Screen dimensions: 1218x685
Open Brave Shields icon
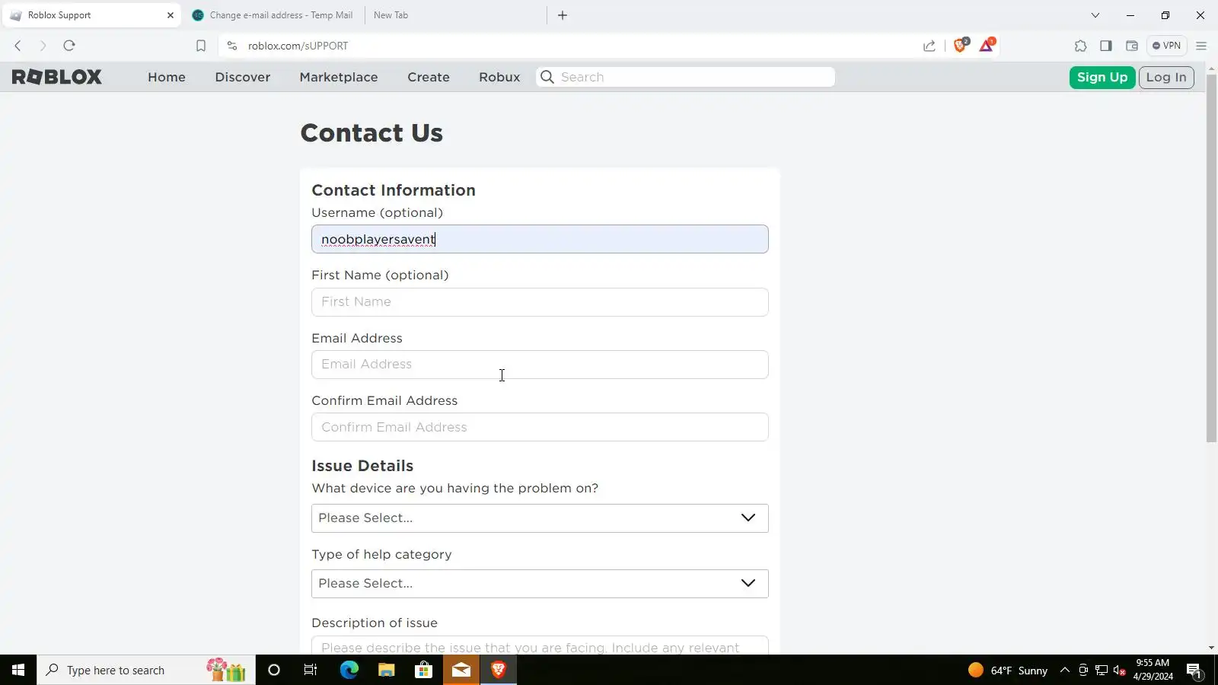pos(960,45)
